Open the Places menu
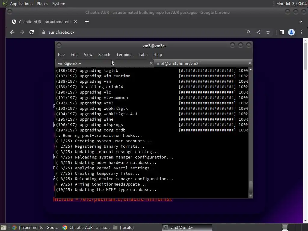The width and height of the screenshot is (308, 231). tap(42, 4)
